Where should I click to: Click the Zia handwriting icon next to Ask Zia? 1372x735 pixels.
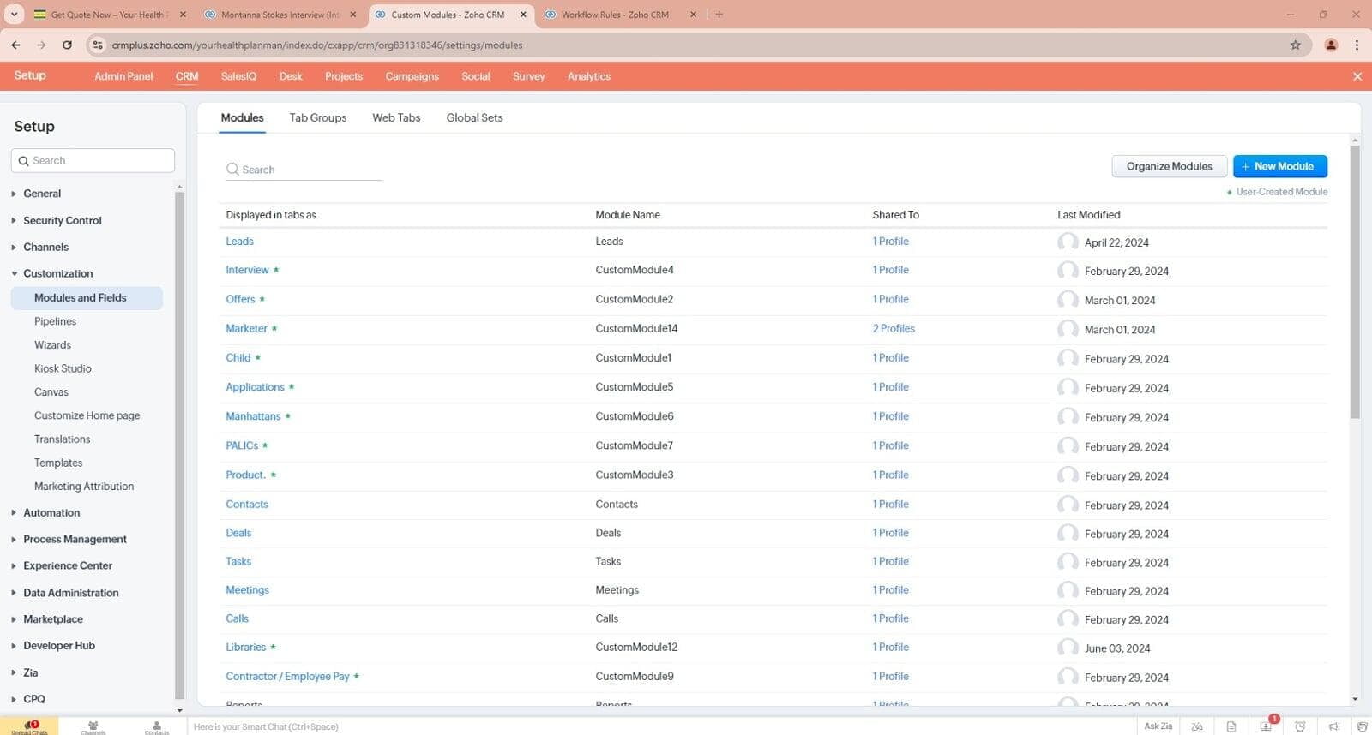pos(1197,726)
